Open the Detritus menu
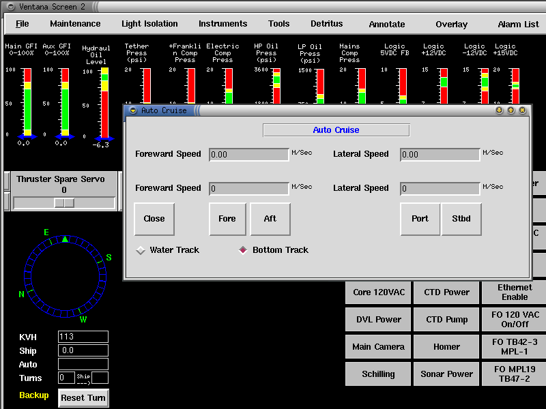The height and width of the screenshot is (409, 546). pos(327,24)
